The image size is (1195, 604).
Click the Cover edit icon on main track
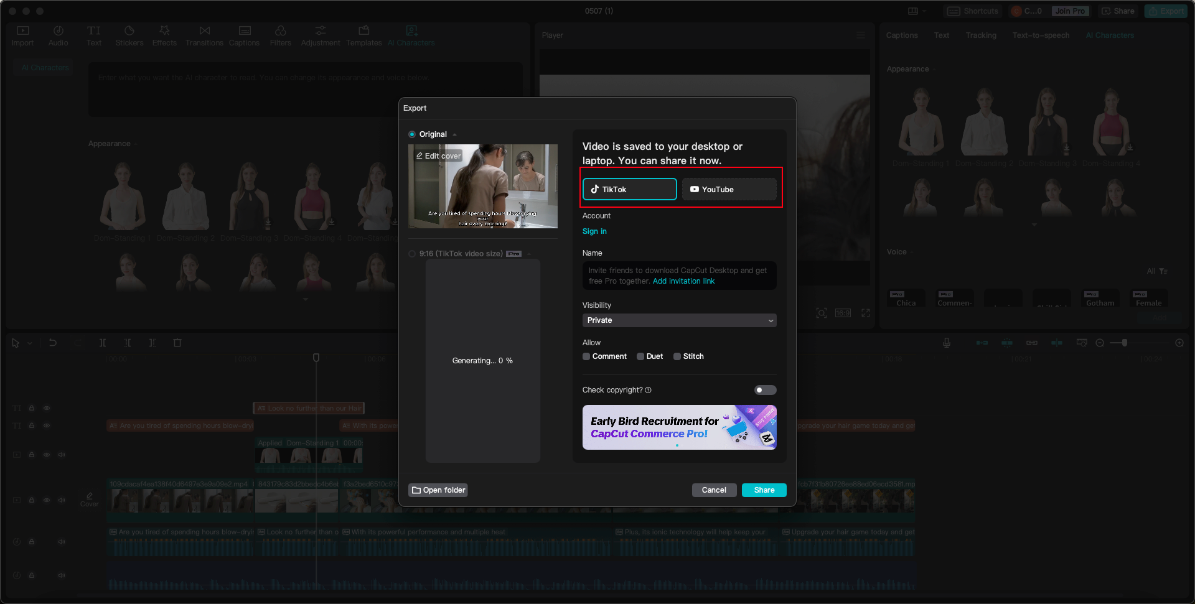[x=90, y=499]
